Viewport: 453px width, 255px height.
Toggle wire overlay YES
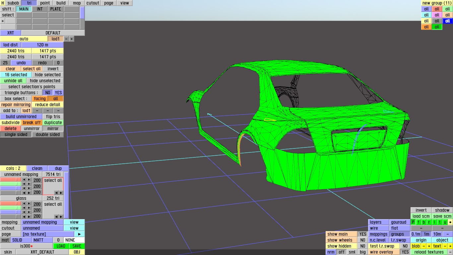[405, 252]
